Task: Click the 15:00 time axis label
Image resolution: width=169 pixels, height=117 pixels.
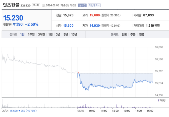Action: coord(150,111)
